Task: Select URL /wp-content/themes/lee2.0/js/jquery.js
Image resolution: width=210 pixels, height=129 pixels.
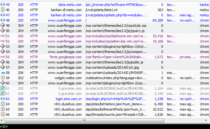Action: [115, 31]
